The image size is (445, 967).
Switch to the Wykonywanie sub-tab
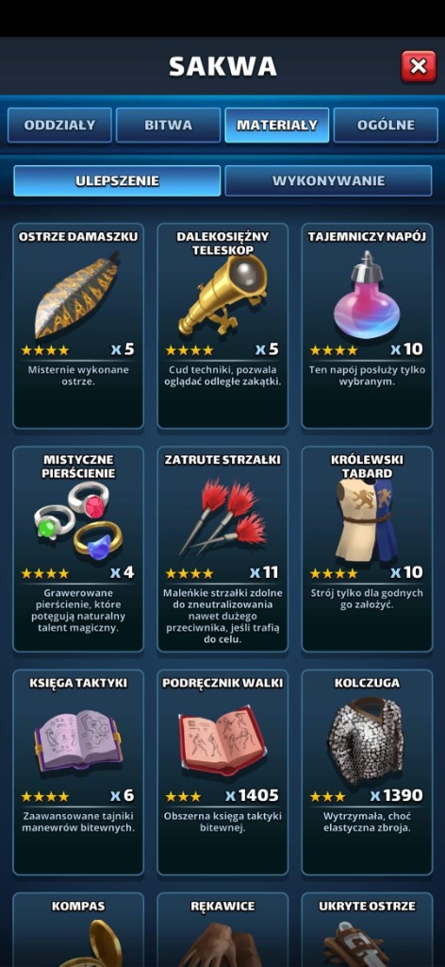click(x=329, y=180)
